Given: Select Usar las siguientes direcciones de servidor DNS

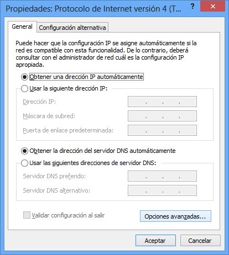Looking at the screenshot, I should [24, 163].
